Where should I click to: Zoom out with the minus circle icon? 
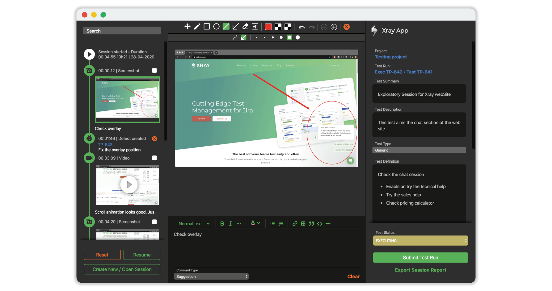click(x=324, y=27)
